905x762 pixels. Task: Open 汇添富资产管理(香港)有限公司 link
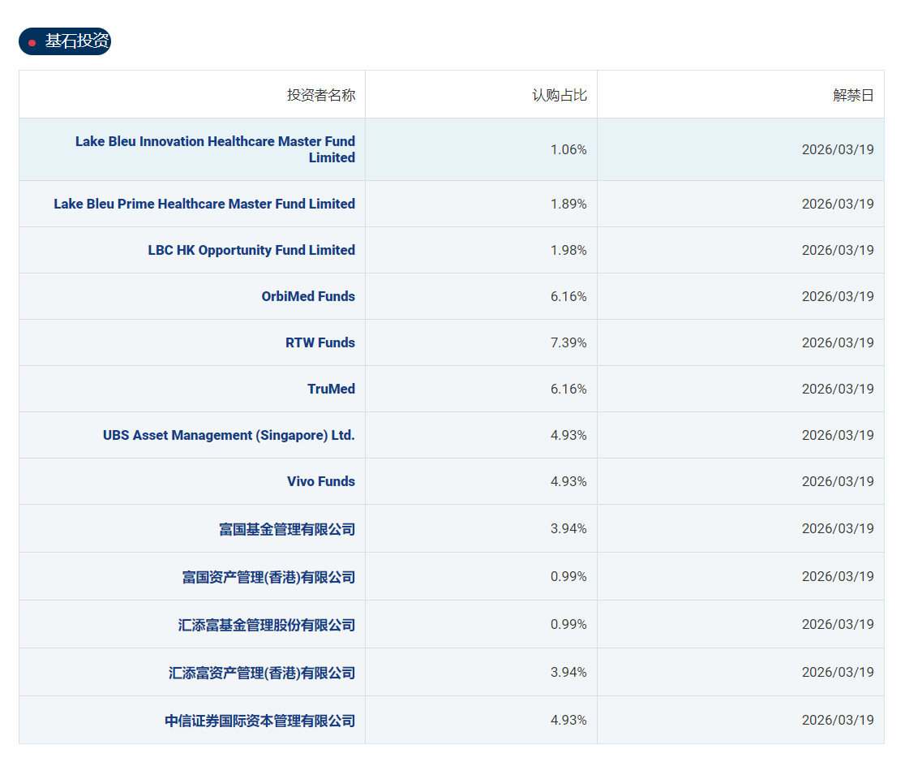pos(262,673)
